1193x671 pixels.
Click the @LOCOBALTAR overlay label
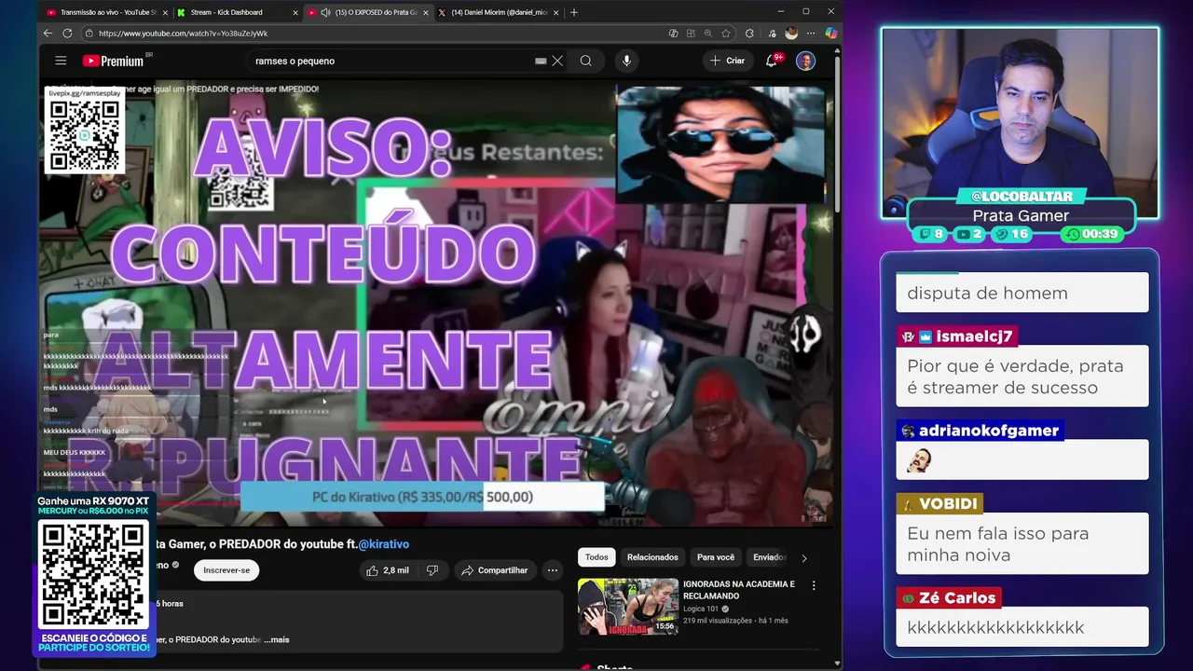(x=1022, y=197)
